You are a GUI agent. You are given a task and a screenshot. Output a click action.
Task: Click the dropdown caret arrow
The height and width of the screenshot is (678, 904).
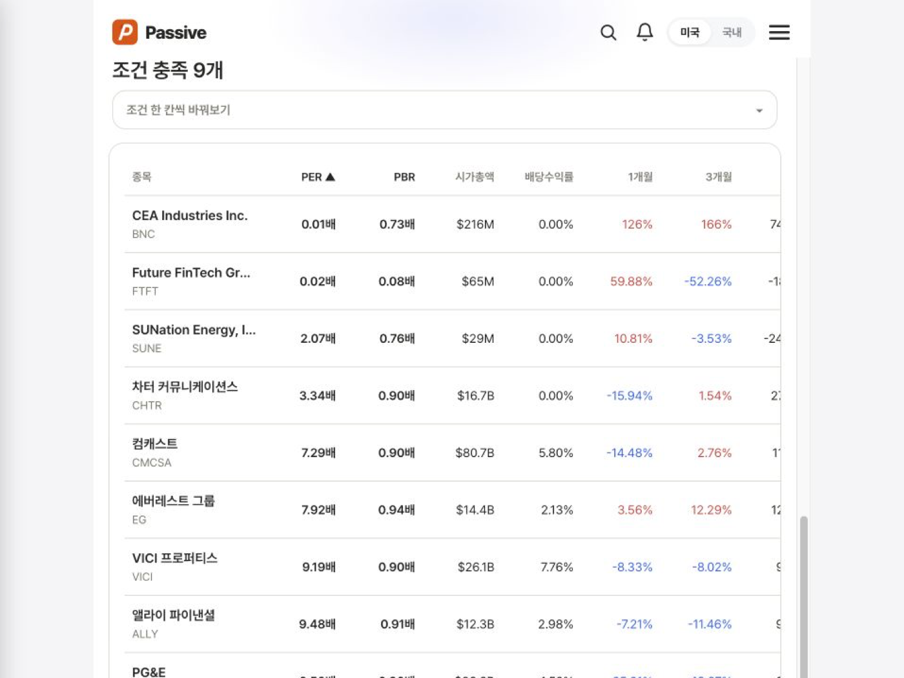coord(759,110)
